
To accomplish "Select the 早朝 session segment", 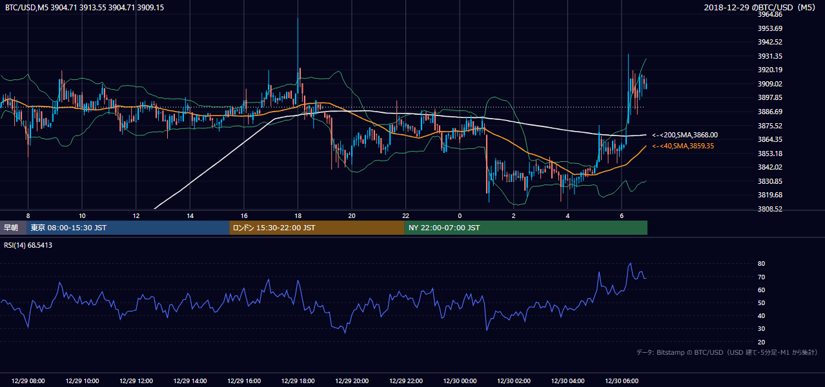I will coord(13,228).
